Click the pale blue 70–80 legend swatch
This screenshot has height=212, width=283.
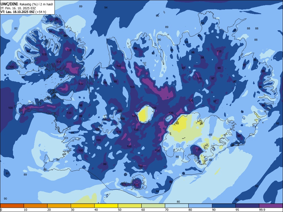click(177, 206)
